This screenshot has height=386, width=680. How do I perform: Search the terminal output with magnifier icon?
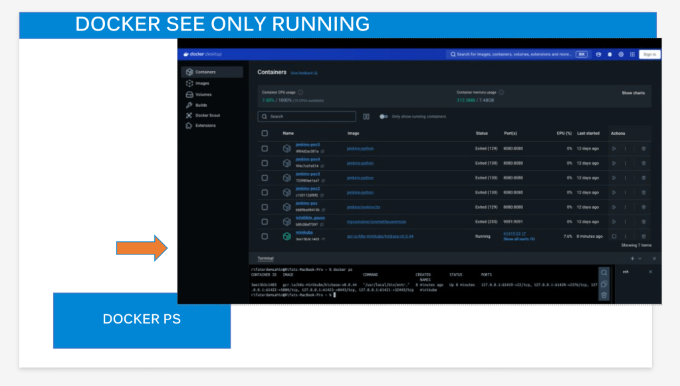(604, 273)
